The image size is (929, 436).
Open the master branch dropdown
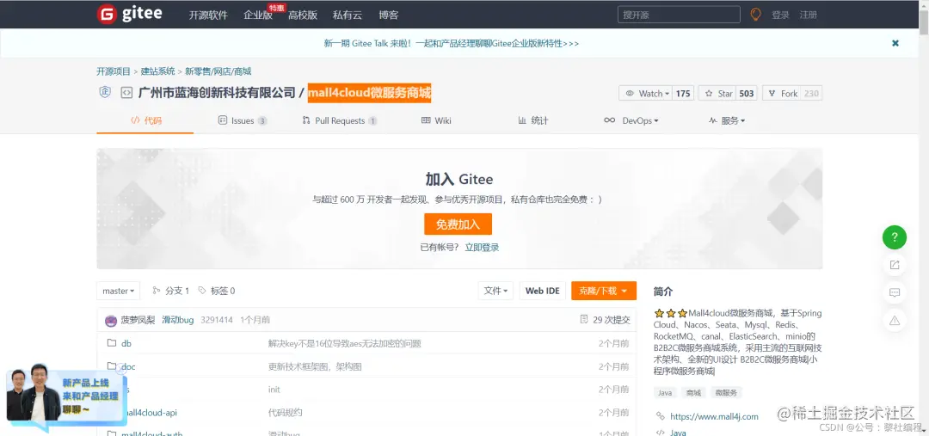coord(119,291)
